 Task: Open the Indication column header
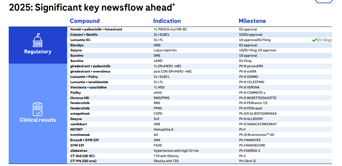point(167,21)
